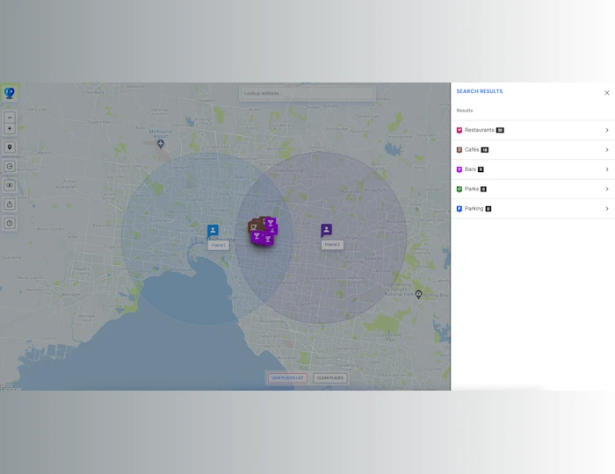
Task: Click the Parks row label
Action: point(472,189)
